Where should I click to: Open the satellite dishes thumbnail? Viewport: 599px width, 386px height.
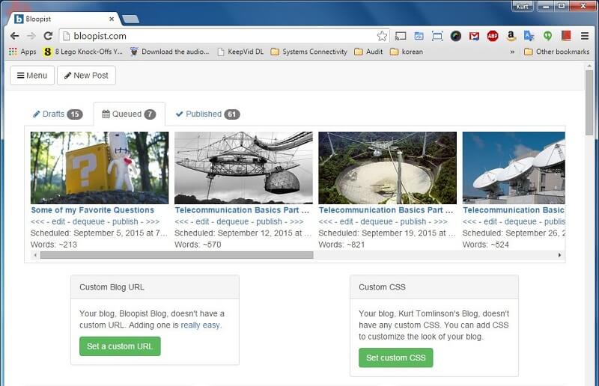(x=514, y=168)
